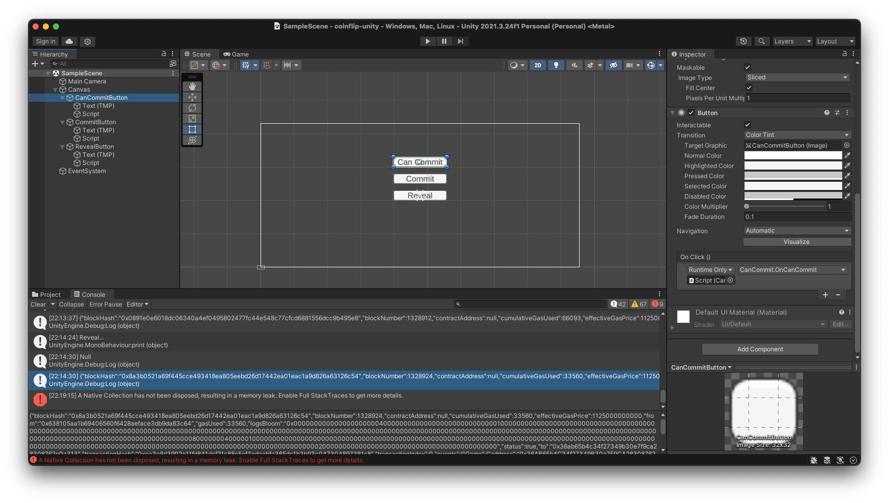Viewport: 889px width, 503px height.
Task: Open the Button component presets icon
Action: (837, 113)
